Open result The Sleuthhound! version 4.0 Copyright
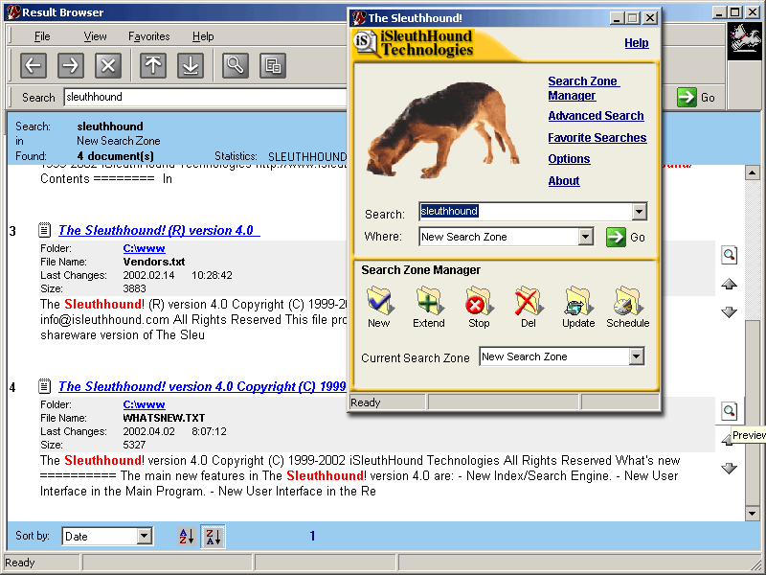 [x=202, y=387]
